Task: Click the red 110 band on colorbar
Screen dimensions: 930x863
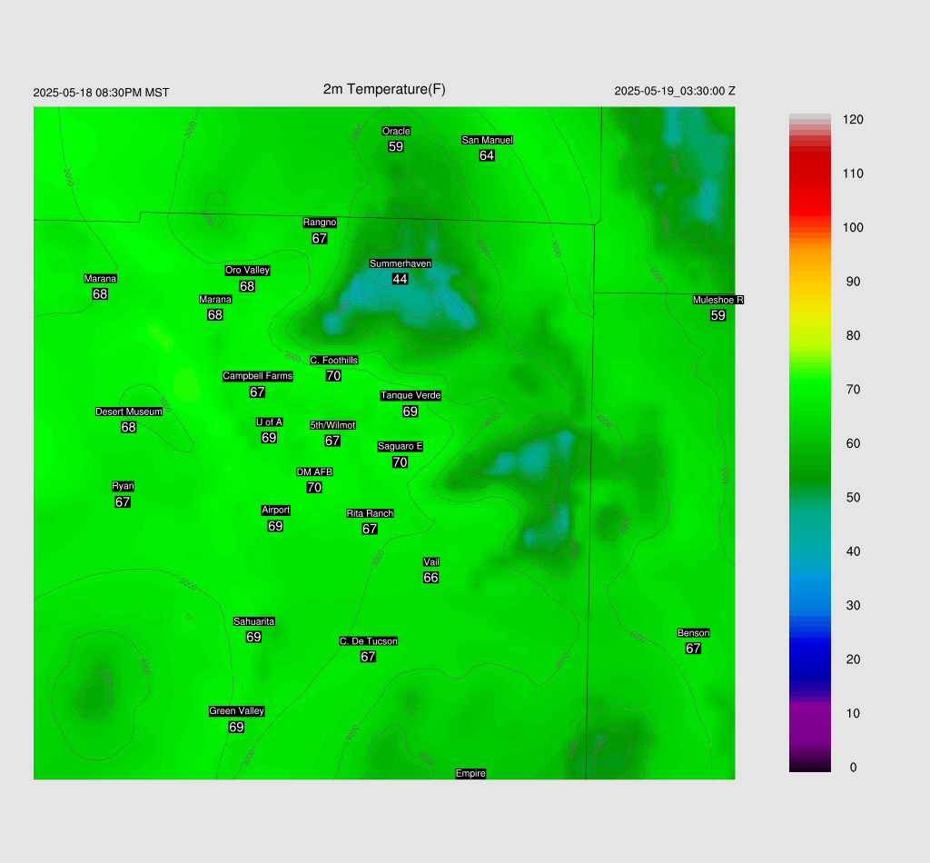Action: coord(809,174)
